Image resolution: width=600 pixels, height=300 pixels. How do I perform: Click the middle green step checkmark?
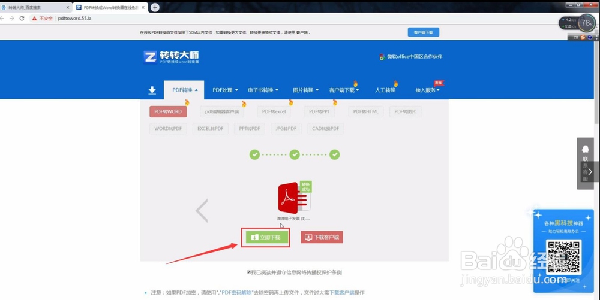[294, 154]
